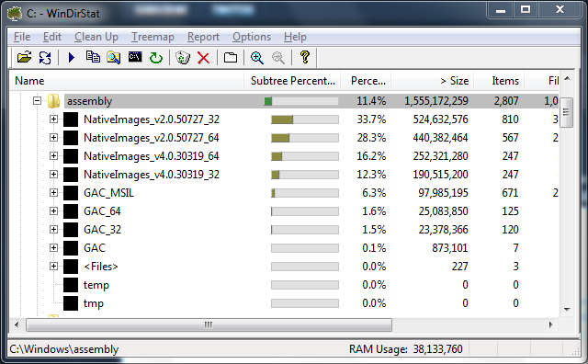This screenshot has width=588, height=364.
Task: Click the vertical scrollbar thumb
Action: coord(567,112)
